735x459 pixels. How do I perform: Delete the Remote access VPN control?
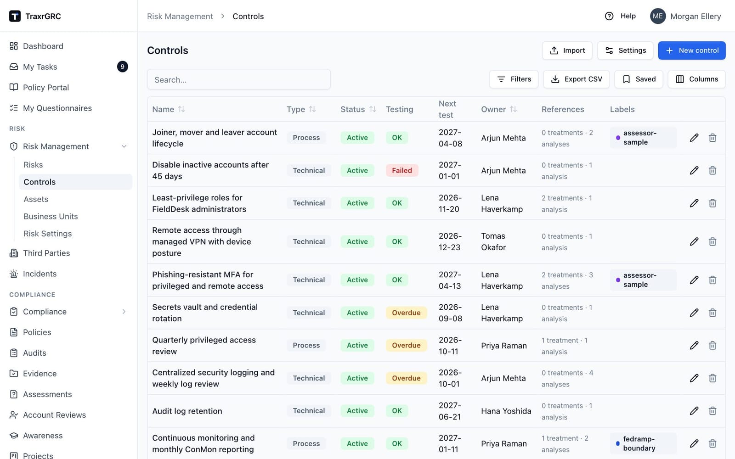[712, 241]
